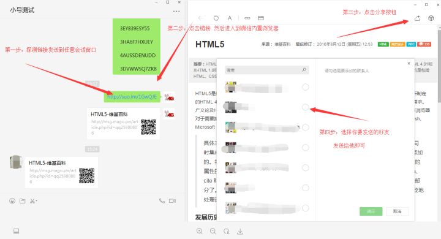Focus the contact search field in dialog
The width and height of the screenshot is (441, 239).
coord(267,70)
